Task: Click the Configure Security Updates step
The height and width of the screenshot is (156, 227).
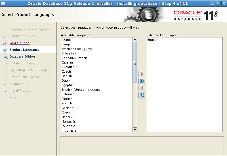Action: click(x=30, y=29)
